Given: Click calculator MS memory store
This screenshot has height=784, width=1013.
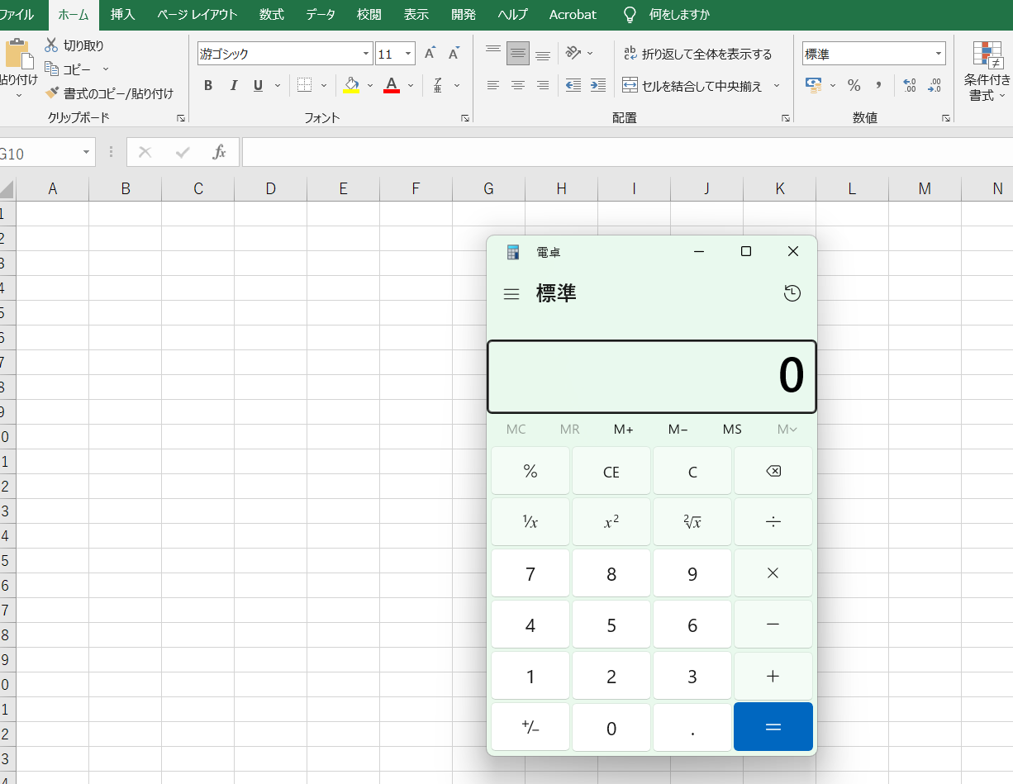Looking at the screenshot, I should [x=732, y=429].
